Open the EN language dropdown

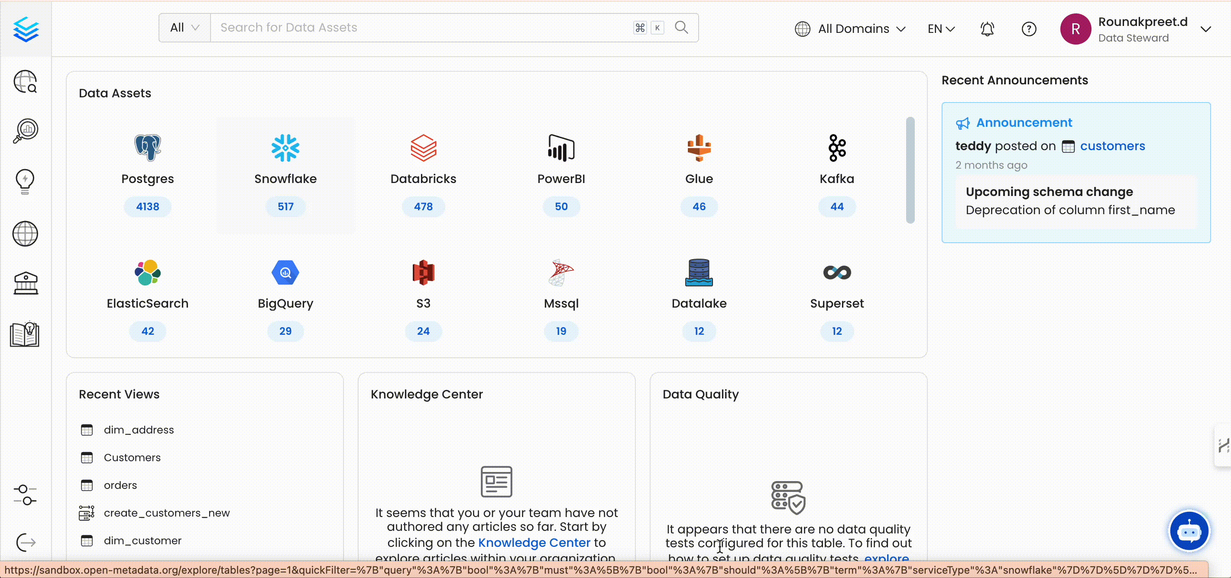click(x=941, y=29)
